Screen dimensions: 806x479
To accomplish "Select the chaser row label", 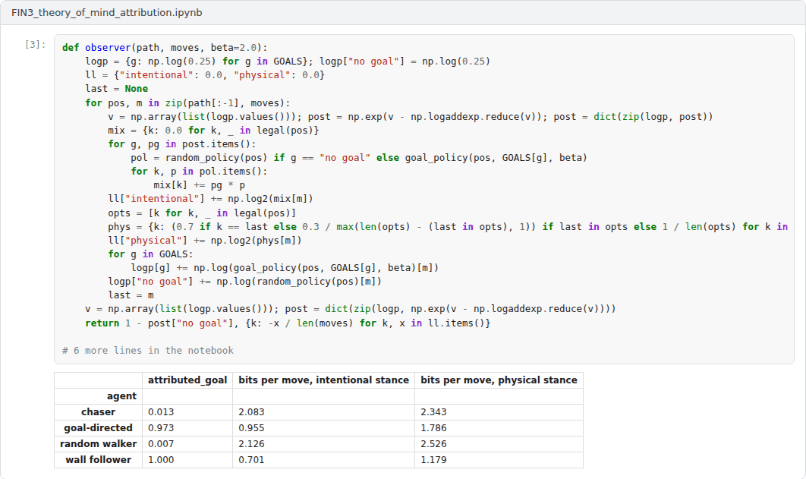I will click(98, 411).
